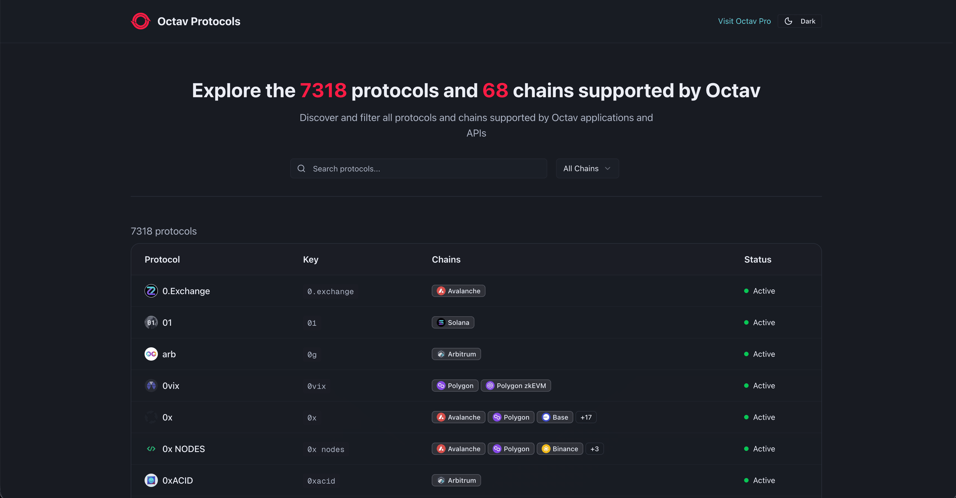Open Visit Octav Pro link
Viewport: 956px width, 498px height.
tap(744, 21)
